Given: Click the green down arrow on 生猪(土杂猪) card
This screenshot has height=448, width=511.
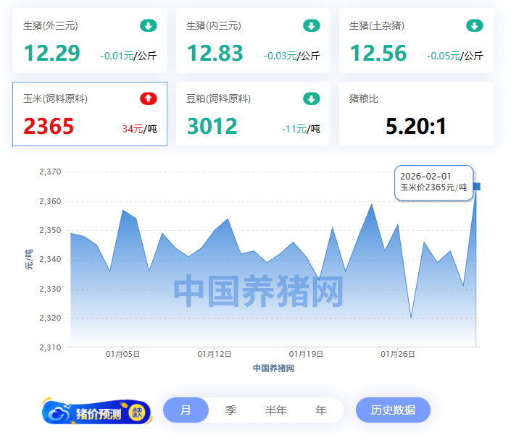Looking at the screenshot, I should pyautogui.click(x=474, y=26).
